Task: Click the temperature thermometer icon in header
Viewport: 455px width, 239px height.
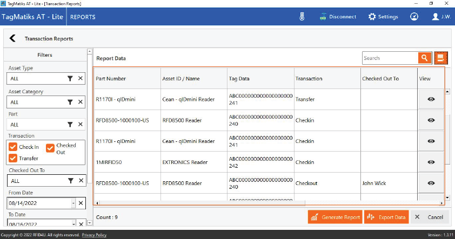Action: (302, 17)
